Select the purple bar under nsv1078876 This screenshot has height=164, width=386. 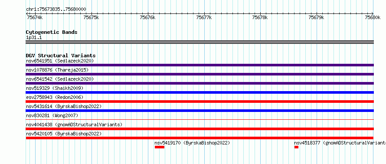[x=200, y=74]
